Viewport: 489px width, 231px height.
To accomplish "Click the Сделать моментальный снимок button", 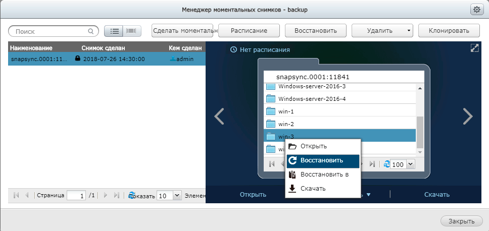I will pyautogui.click(x=182, y=30).
